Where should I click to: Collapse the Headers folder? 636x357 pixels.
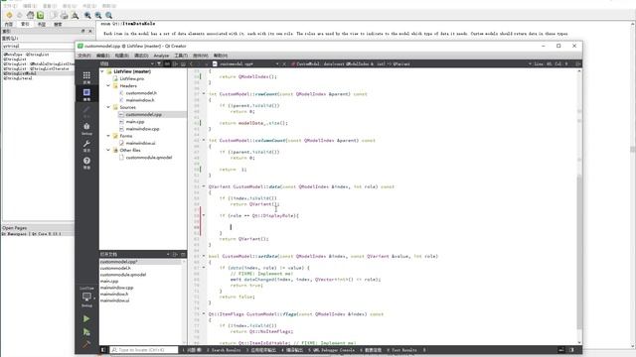pos(108,86)
